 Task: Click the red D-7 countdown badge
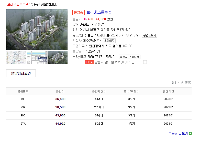pyautogui.click(x=89, y=62)
